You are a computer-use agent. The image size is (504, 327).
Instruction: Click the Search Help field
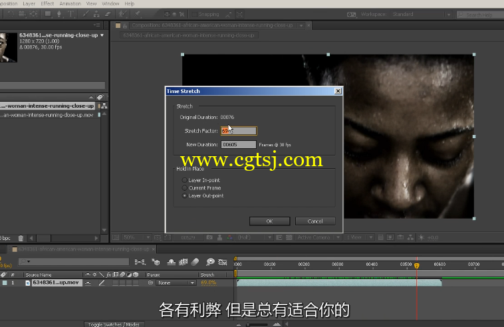tap(480, 15)
